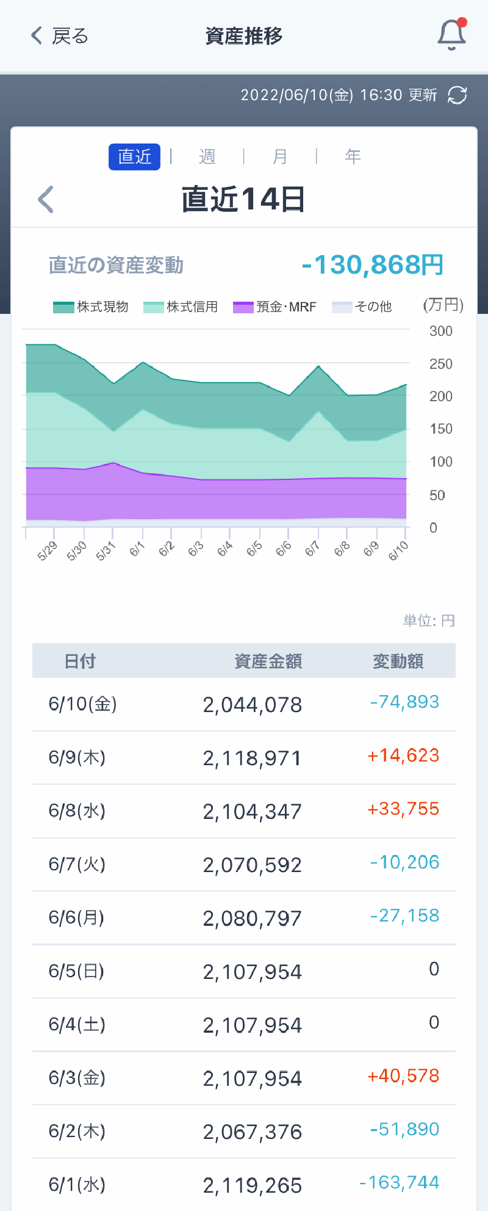Switch to the 週 tab
Viewport: 488px width, 1211px height.
click(207, 157)
